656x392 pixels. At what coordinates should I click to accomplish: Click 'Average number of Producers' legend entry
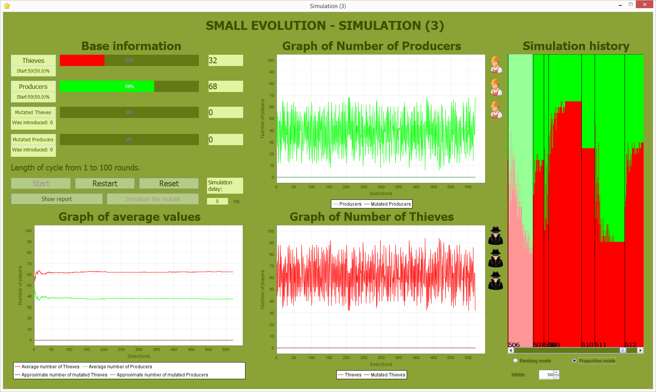[x=117, y=367]
